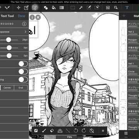Set text alignment to Center
139x139 pixels.
coord(7,88)
